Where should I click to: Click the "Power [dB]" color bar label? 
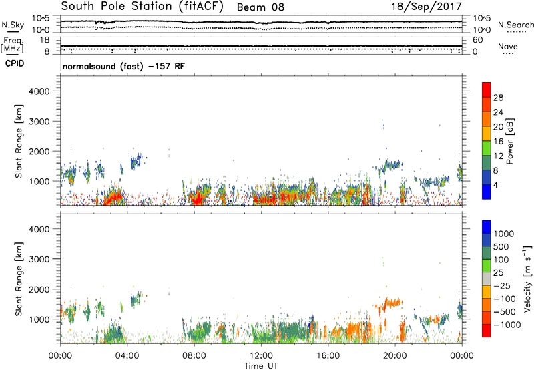tap(509, 141)
